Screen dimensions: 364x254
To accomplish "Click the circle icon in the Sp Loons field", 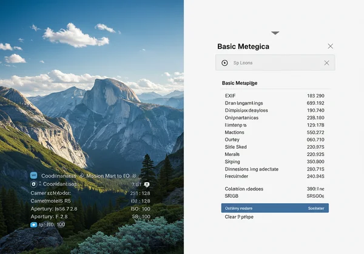I will (x=225, y=63).
